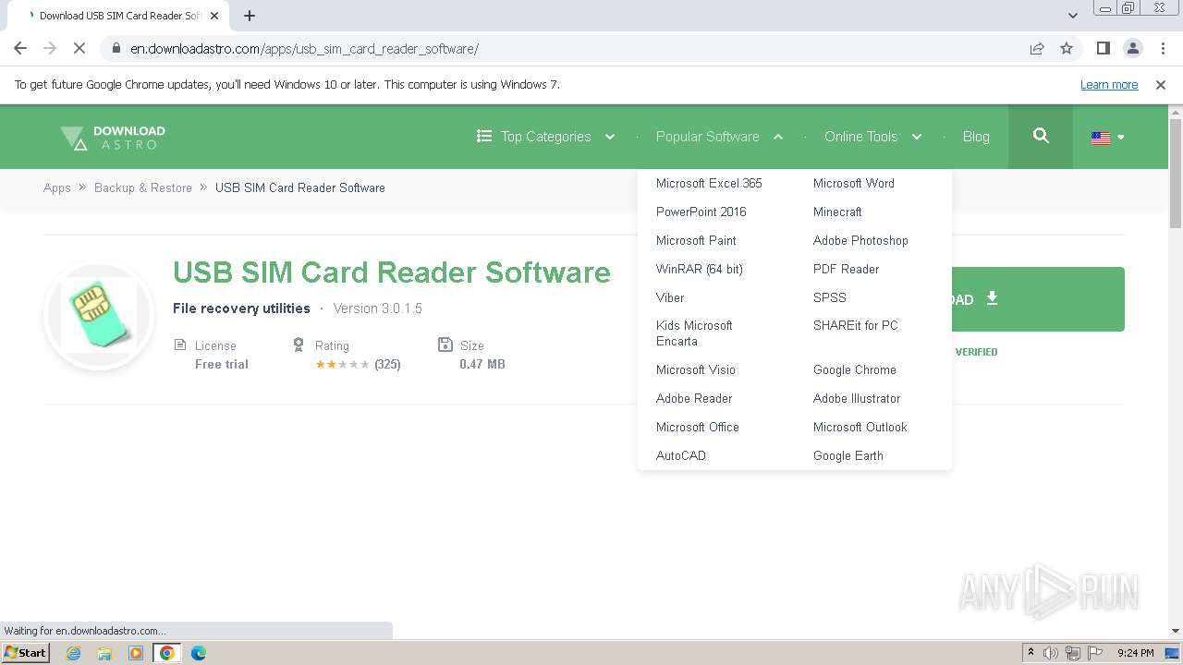
Task: Open Windows Media Player taskbar icon
Action: 136,653
